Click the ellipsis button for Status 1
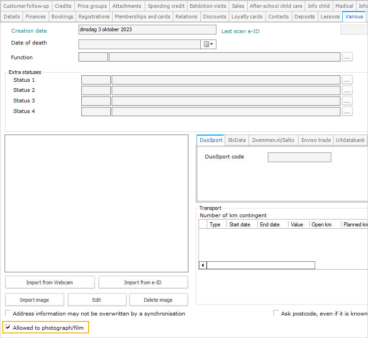Viewport: 368px width, 338px height. (x=347, y=80)
